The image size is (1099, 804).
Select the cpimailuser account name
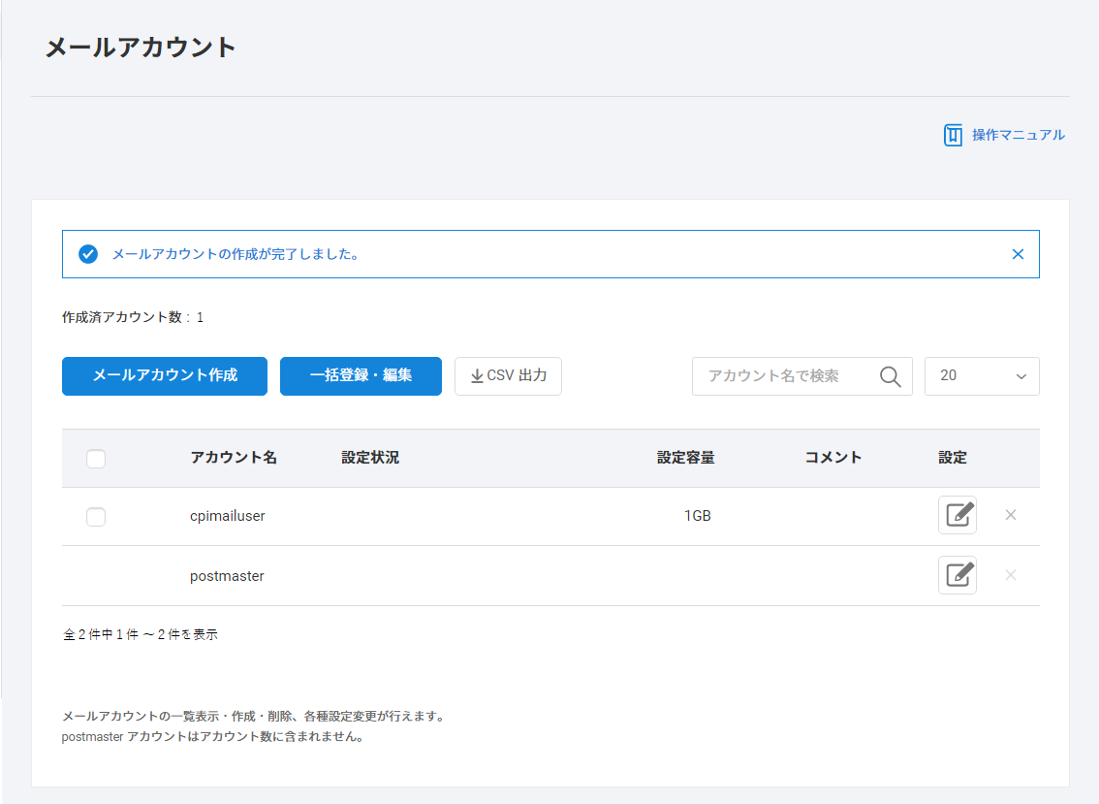tap(228, 516)
